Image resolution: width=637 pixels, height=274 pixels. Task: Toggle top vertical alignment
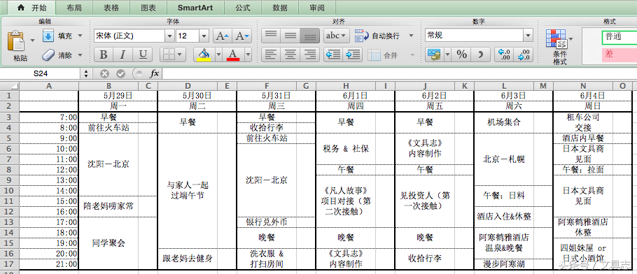click(x=271, y=36)
